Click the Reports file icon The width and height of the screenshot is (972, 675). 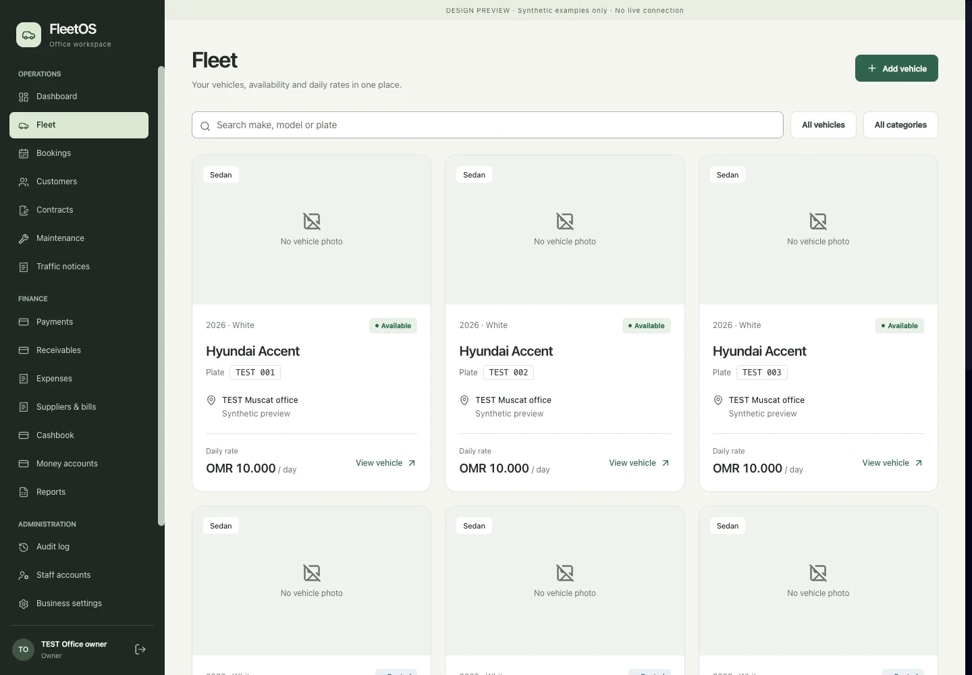[x=24, y=493]
